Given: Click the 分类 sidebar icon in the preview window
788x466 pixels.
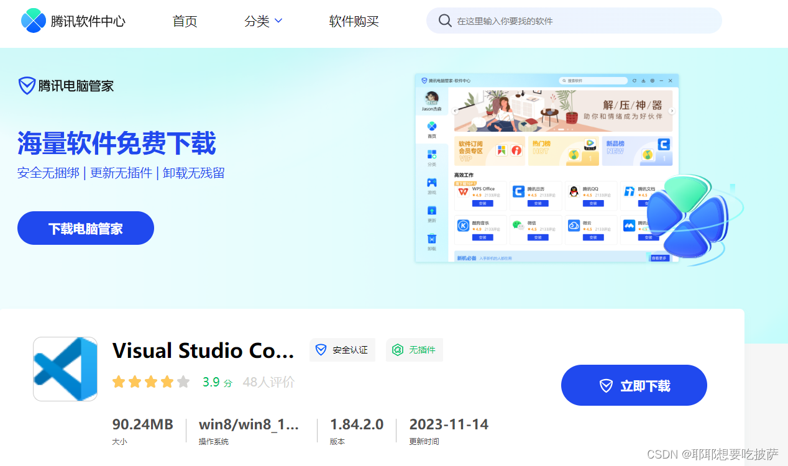Looking at the screenshot, I should (x=432, y=154).
